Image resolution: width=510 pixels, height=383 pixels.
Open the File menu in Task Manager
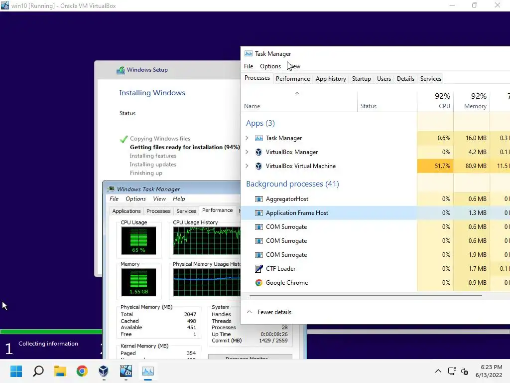pyautogui.click(x=249, y=66)
